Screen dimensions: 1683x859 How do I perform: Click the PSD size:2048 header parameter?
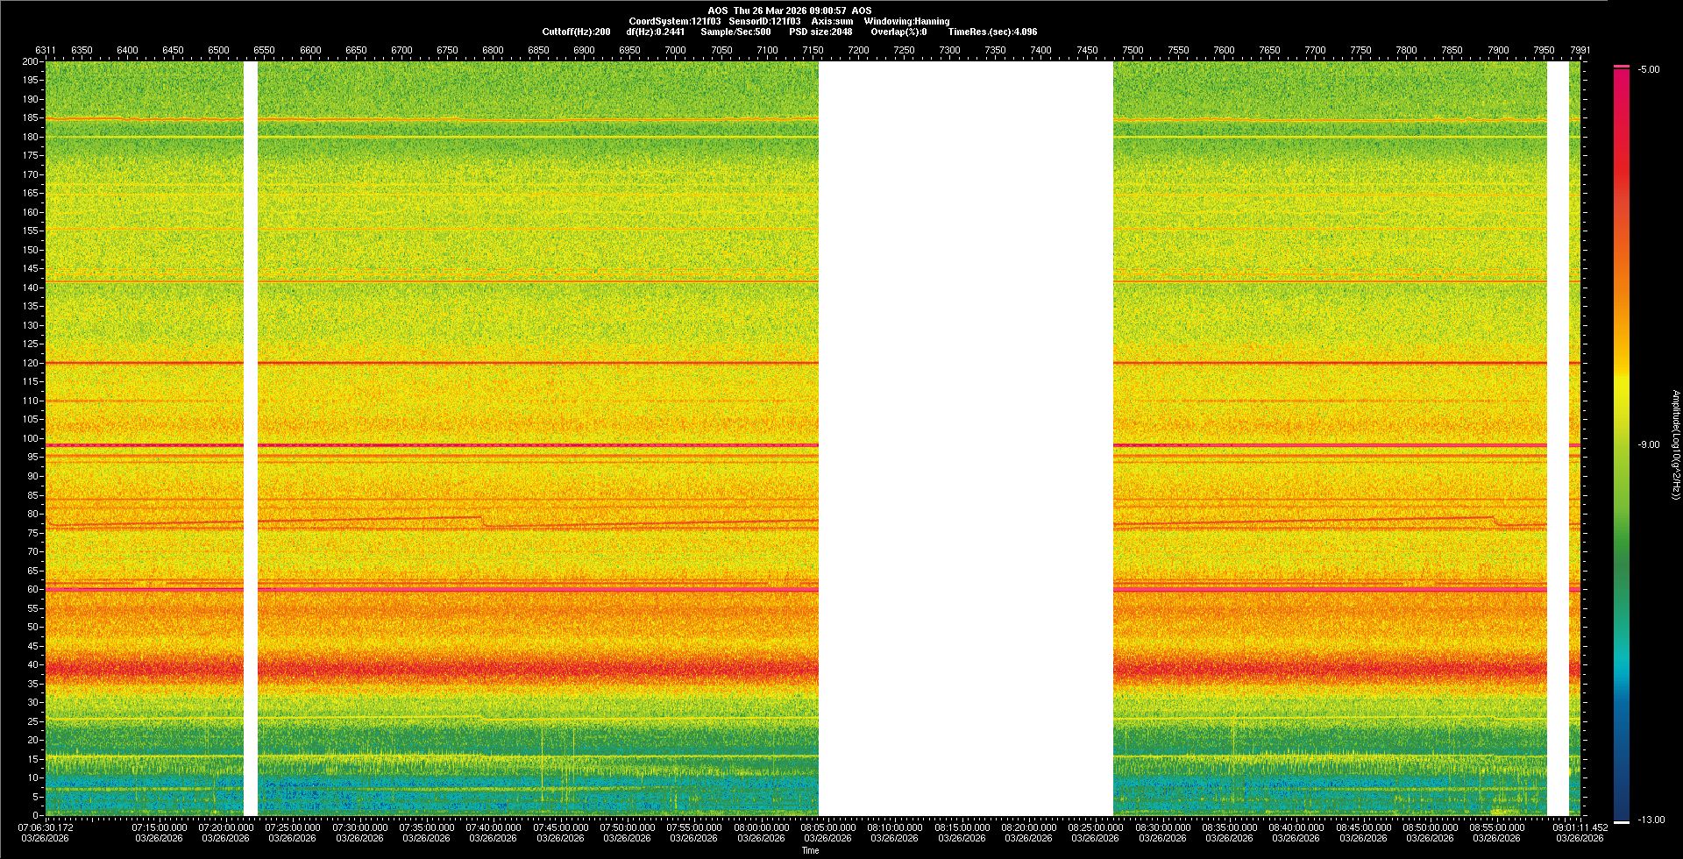820,32
